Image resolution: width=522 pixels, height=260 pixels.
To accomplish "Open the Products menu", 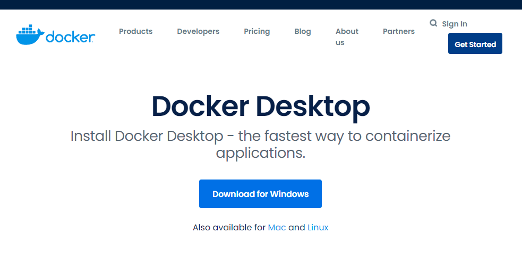I will (x=136, y=31).
